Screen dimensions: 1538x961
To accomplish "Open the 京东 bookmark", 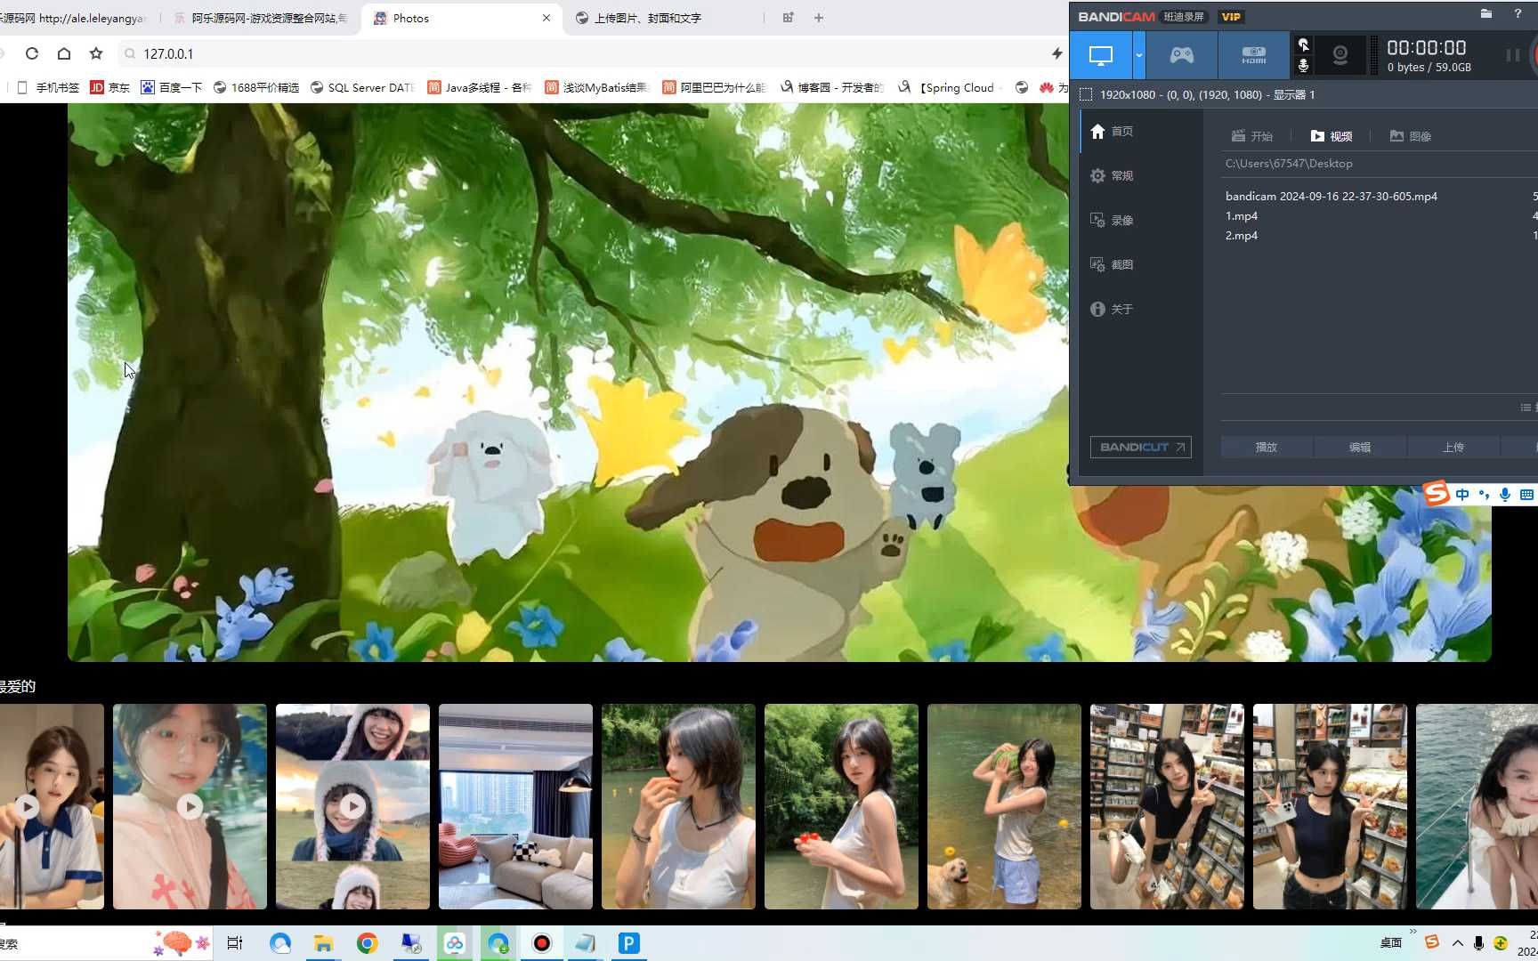I will (x=109, y=87).
